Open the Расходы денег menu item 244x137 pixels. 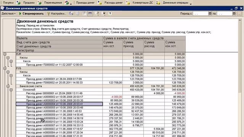click(x=114, y=3)
